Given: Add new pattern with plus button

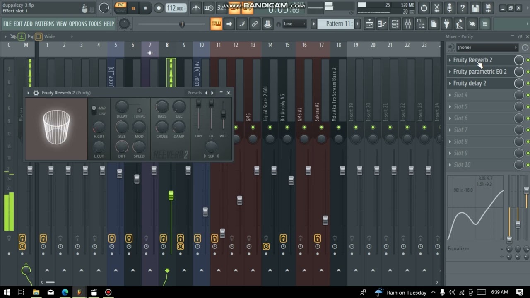Looking at the screenshot, I should (x=357, y=24).
